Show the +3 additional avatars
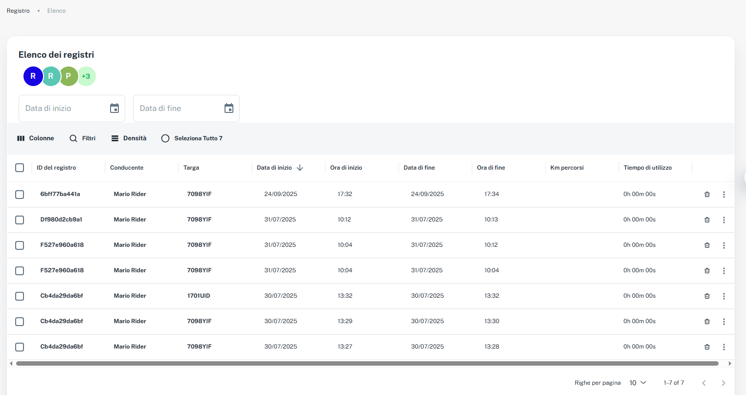Screen dimensions: 746x395 pyautogui.click(x=87, y=76)
